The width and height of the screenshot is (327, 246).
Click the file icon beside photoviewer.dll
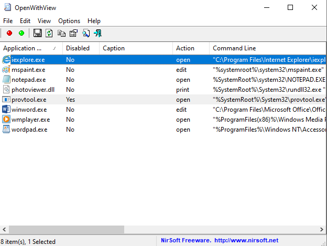(6, 90)
